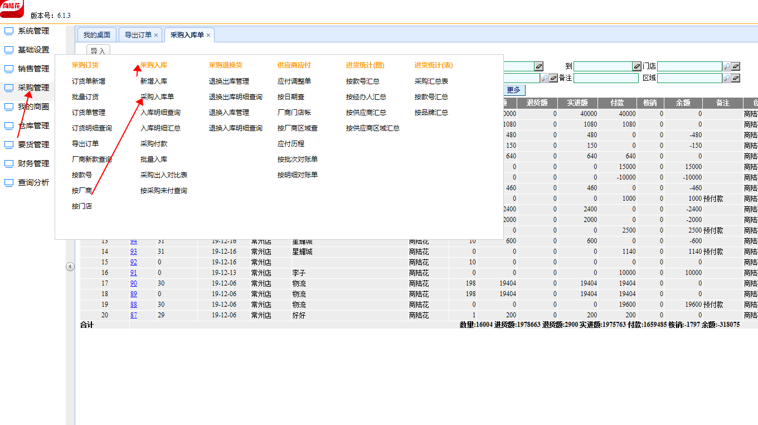Open 厂商新款查询 menu entry

[92, 160]
